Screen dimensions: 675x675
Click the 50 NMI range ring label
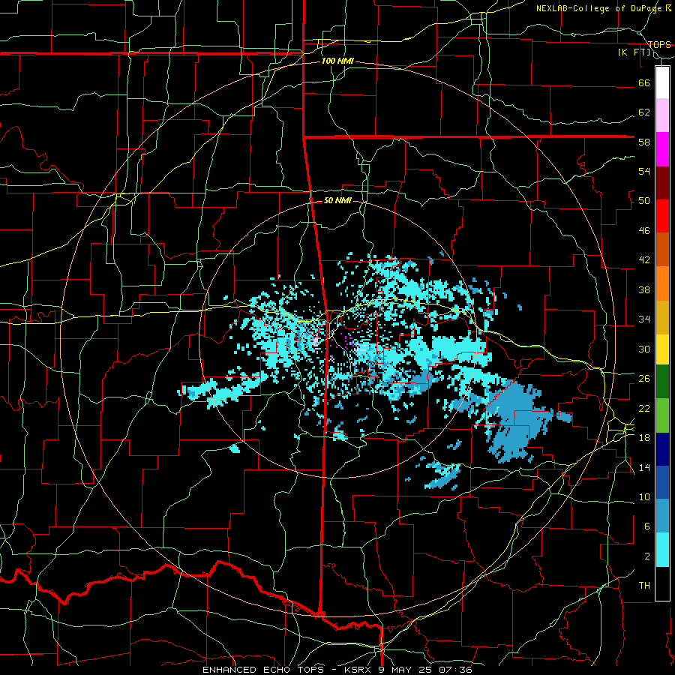point(337,200)
